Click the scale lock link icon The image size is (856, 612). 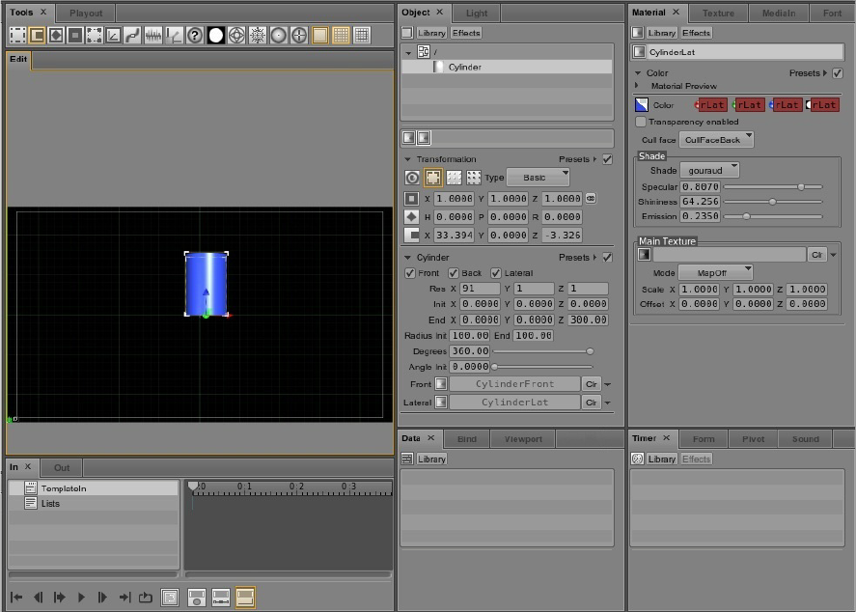pos(591,199)
